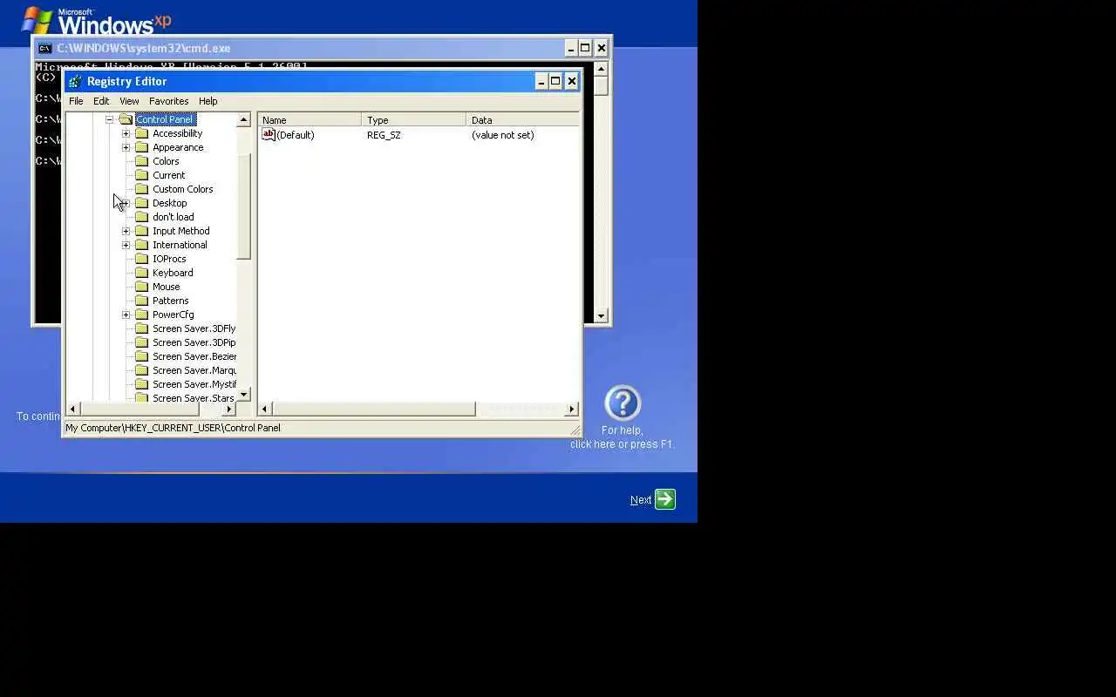Click values pane horizontal scroll right arrow
1116x697 pixels.
click(x=572, y=409)
